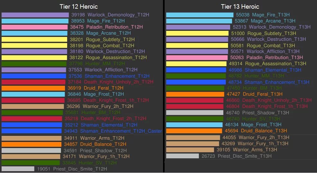Screen dimensions: 317x176
Task: Select the Rogue_Subtlety_T13H label
Action: (272, 33)
